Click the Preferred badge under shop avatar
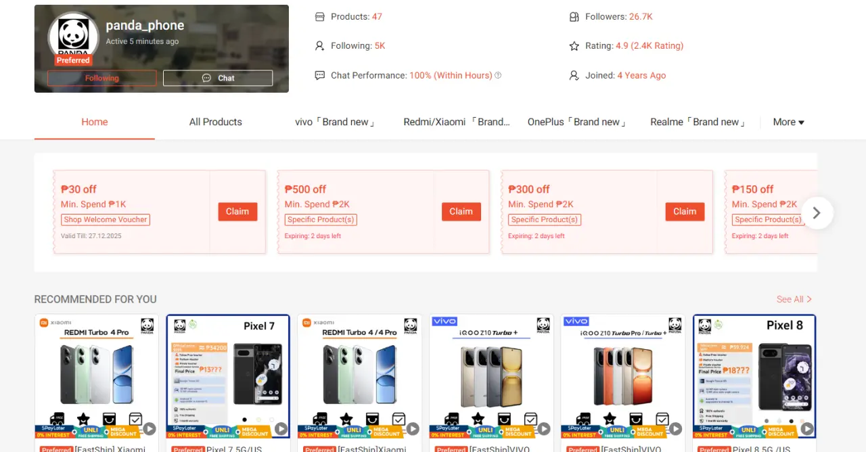This screenshot has height=452, width=866. pos(73,60)
